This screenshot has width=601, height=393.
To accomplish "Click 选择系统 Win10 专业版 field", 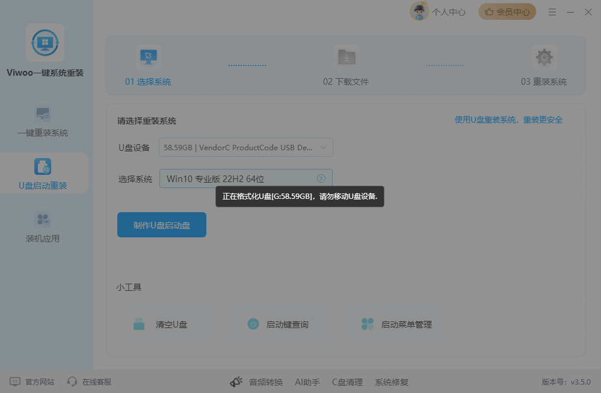I will click(x=246, y=178).
